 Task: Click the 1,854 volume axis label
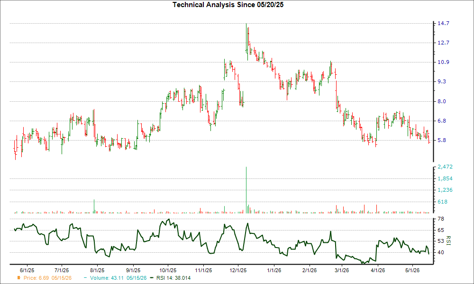click(445, 178)
